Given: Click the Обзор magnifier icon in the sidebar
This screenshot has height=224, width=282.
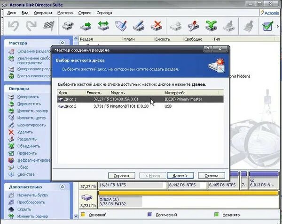Looking at the screenshot, I should (11, 167).
